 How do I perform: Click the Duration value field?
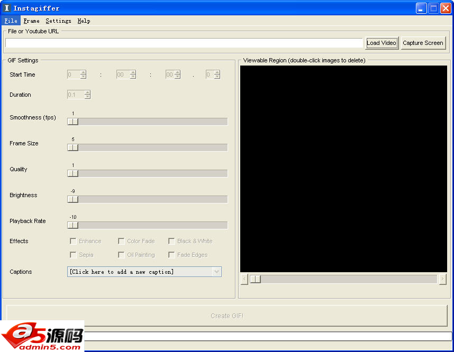pyautogui.click(x=76, y=95)
